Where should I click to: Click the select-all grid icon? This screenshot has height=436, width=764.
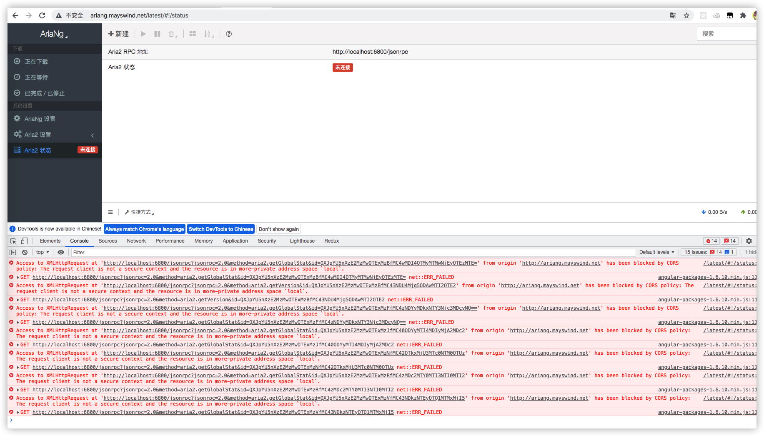193,34
